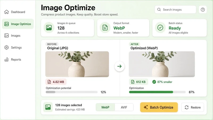Click the optimized WebP vase thumbnail
213x120 pixels.
coord(162,64)
